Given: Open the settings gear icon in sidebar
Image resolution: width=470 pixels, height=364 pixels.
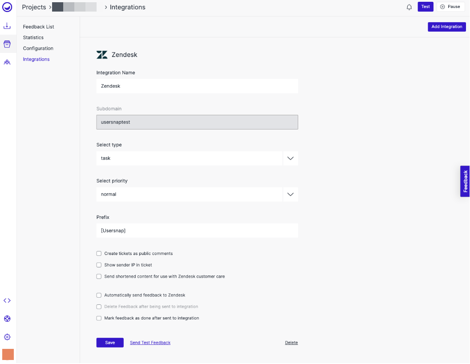Looking at the screenshot, I should pos(7,337).
